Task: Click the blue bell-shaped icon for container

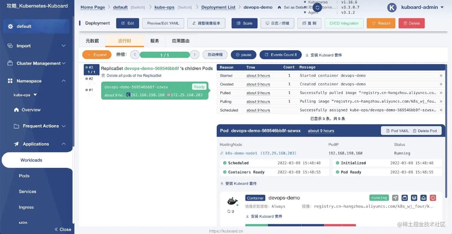Action: pos(423,198)
